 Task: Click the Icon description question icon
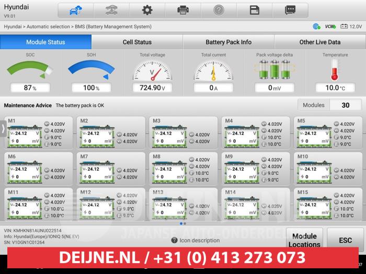(x=174, y=240)
